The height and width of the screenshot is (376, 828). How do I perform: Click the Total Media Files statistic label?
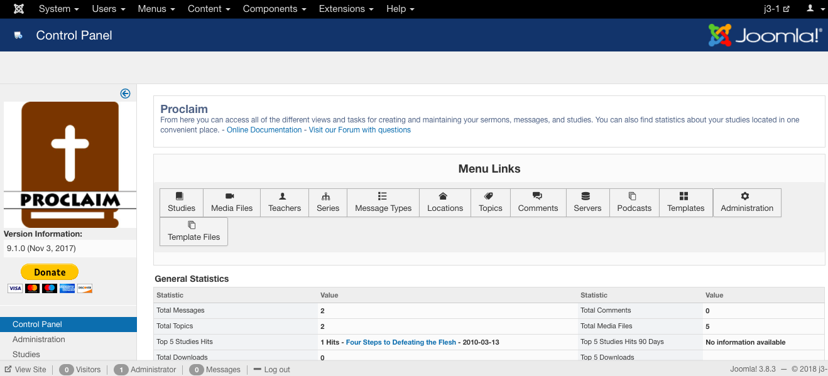coord(606,326)
